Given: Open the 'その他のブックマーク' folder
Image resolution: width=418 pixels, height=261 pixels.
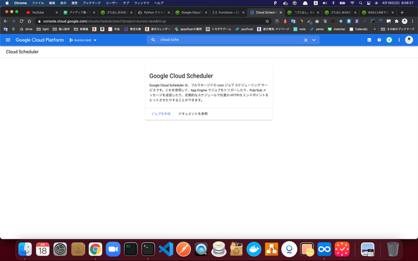Looking at the screenshot, I should [x=398, y=29].
